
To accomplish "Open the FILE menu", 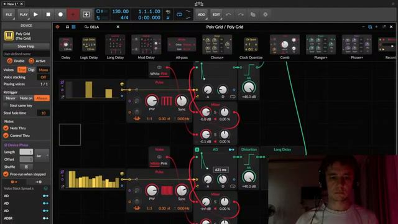I will [x=9, y=14].
